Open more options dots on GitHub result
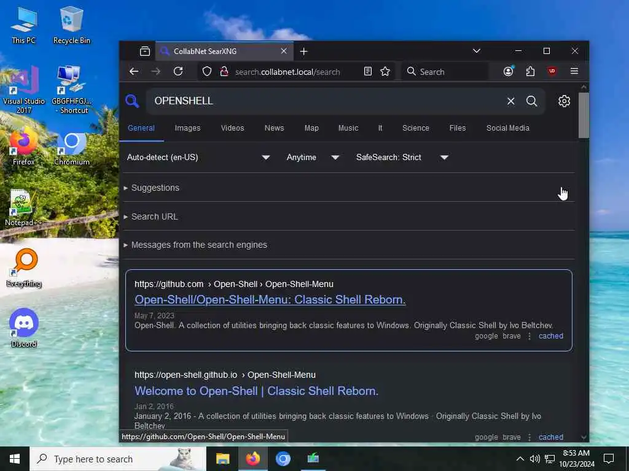Screen dimensions: 629x471 pyautogui.click(x=529, y=336)
